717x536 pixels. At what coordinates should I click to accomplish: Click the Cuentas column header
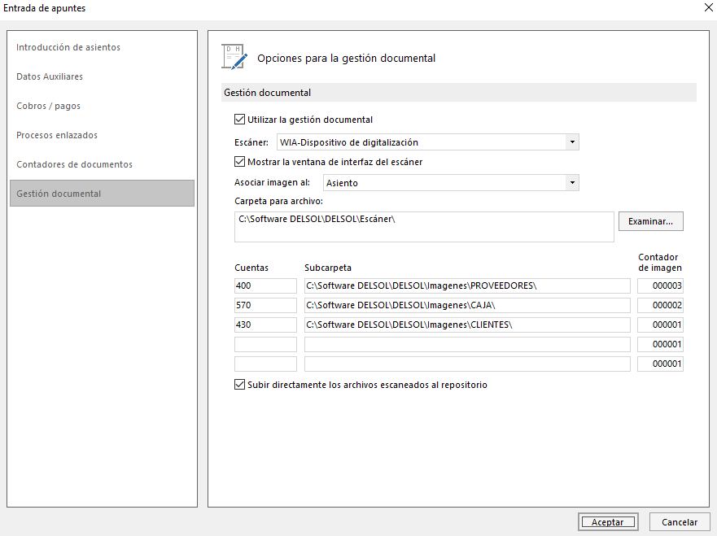tap(251, 268)
